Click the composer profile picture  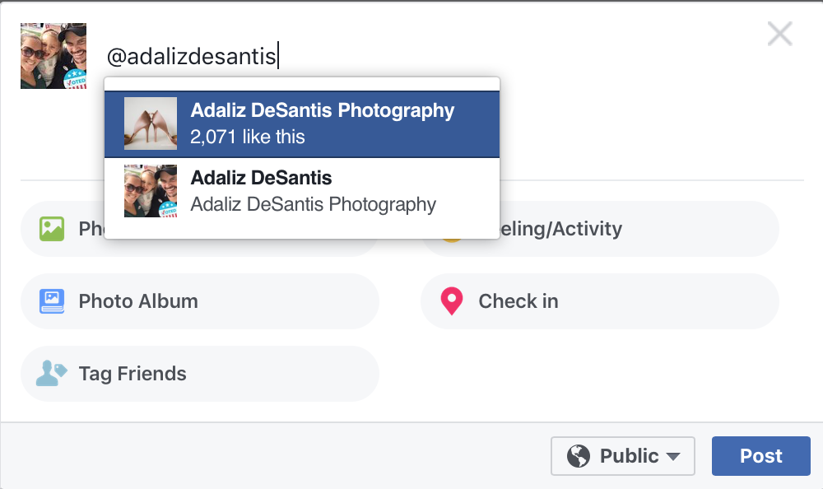(x=53, y=56)
